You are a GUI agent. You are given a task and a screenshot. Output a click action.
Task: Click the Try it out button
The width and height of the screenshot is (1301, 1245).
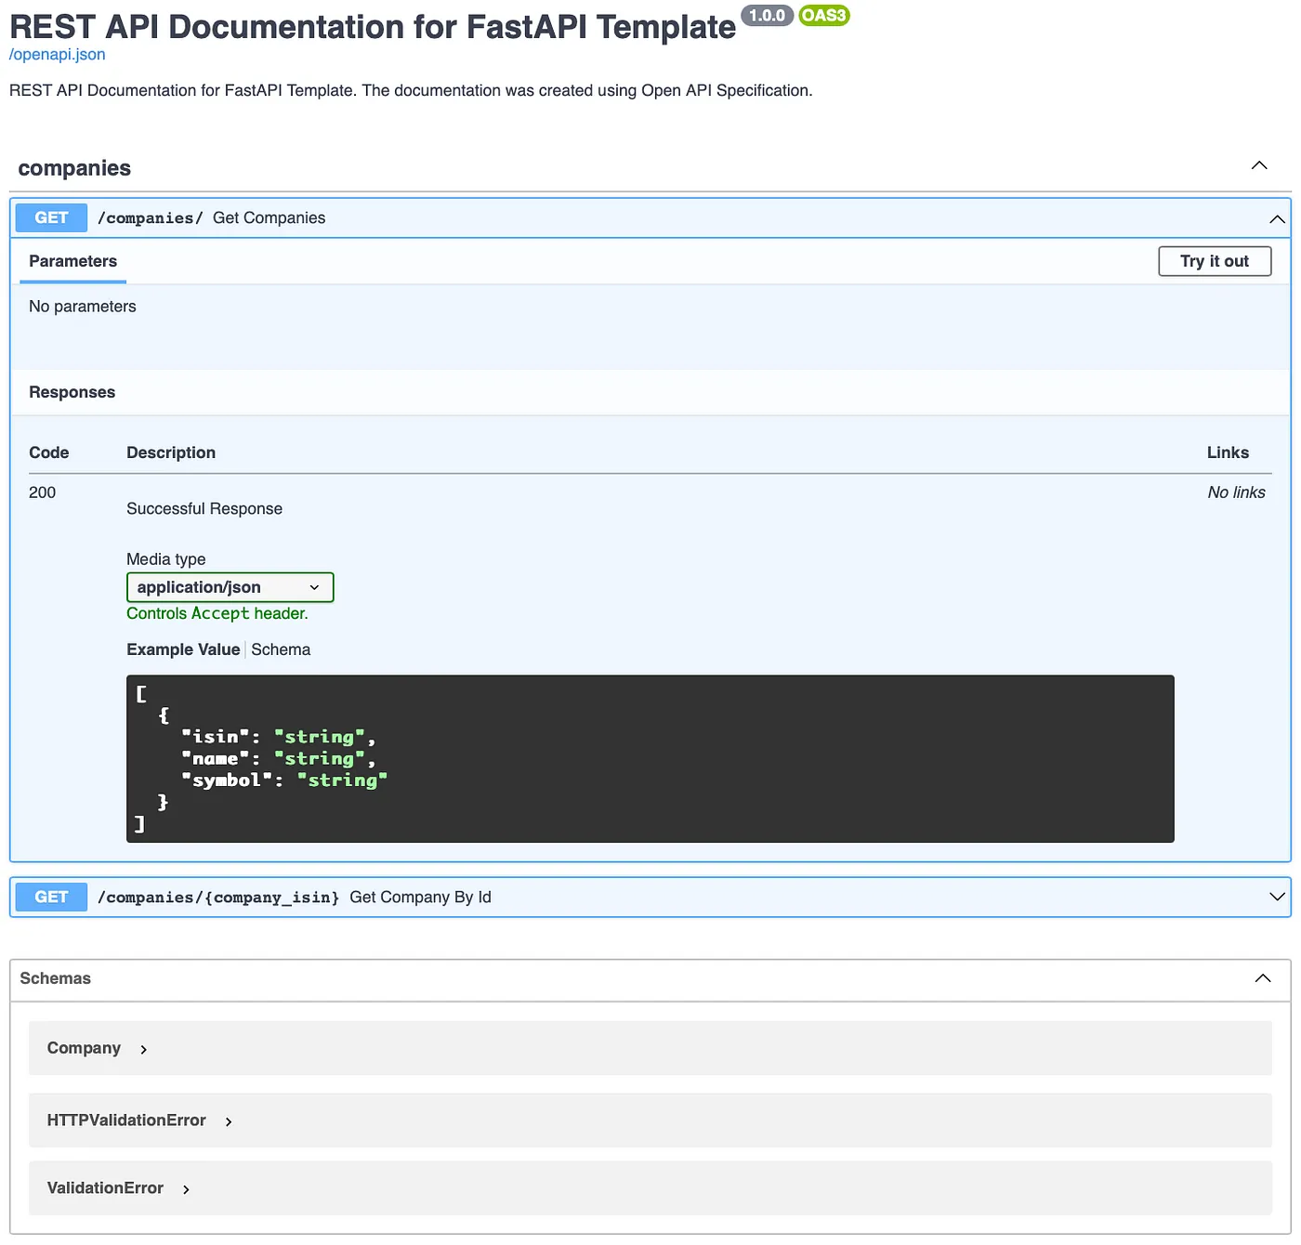tap(1215, 261)
